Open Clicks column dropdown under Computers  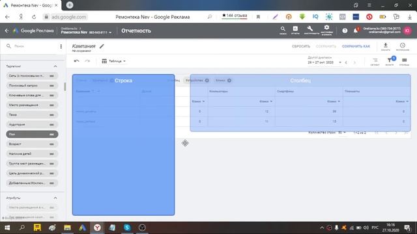tap(266, 101)
